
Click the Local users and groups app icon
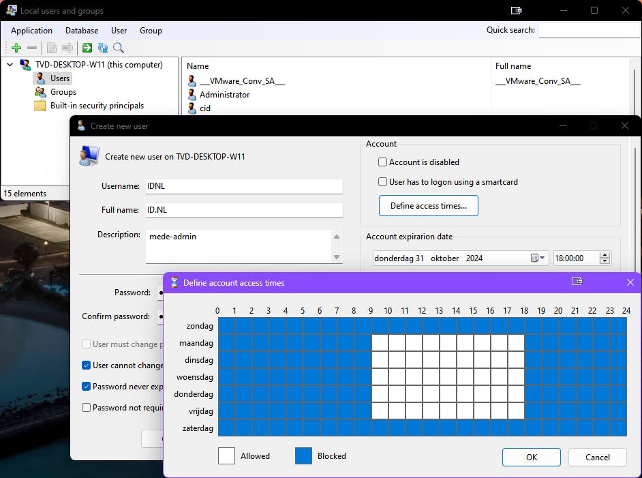point(12,10)
